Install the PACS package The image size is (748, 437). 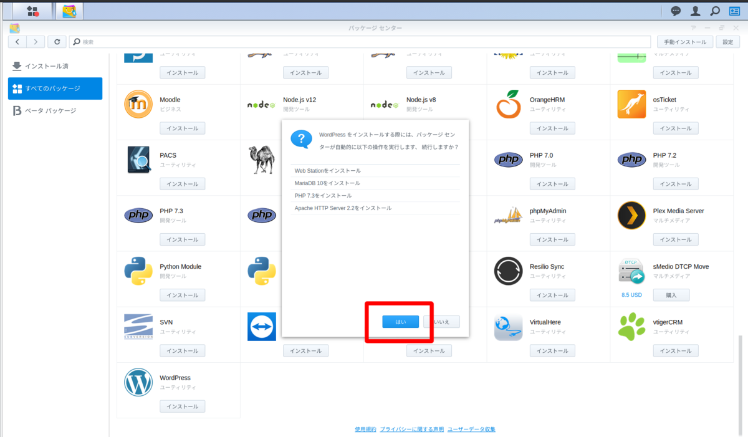click(x=183, y=184)
